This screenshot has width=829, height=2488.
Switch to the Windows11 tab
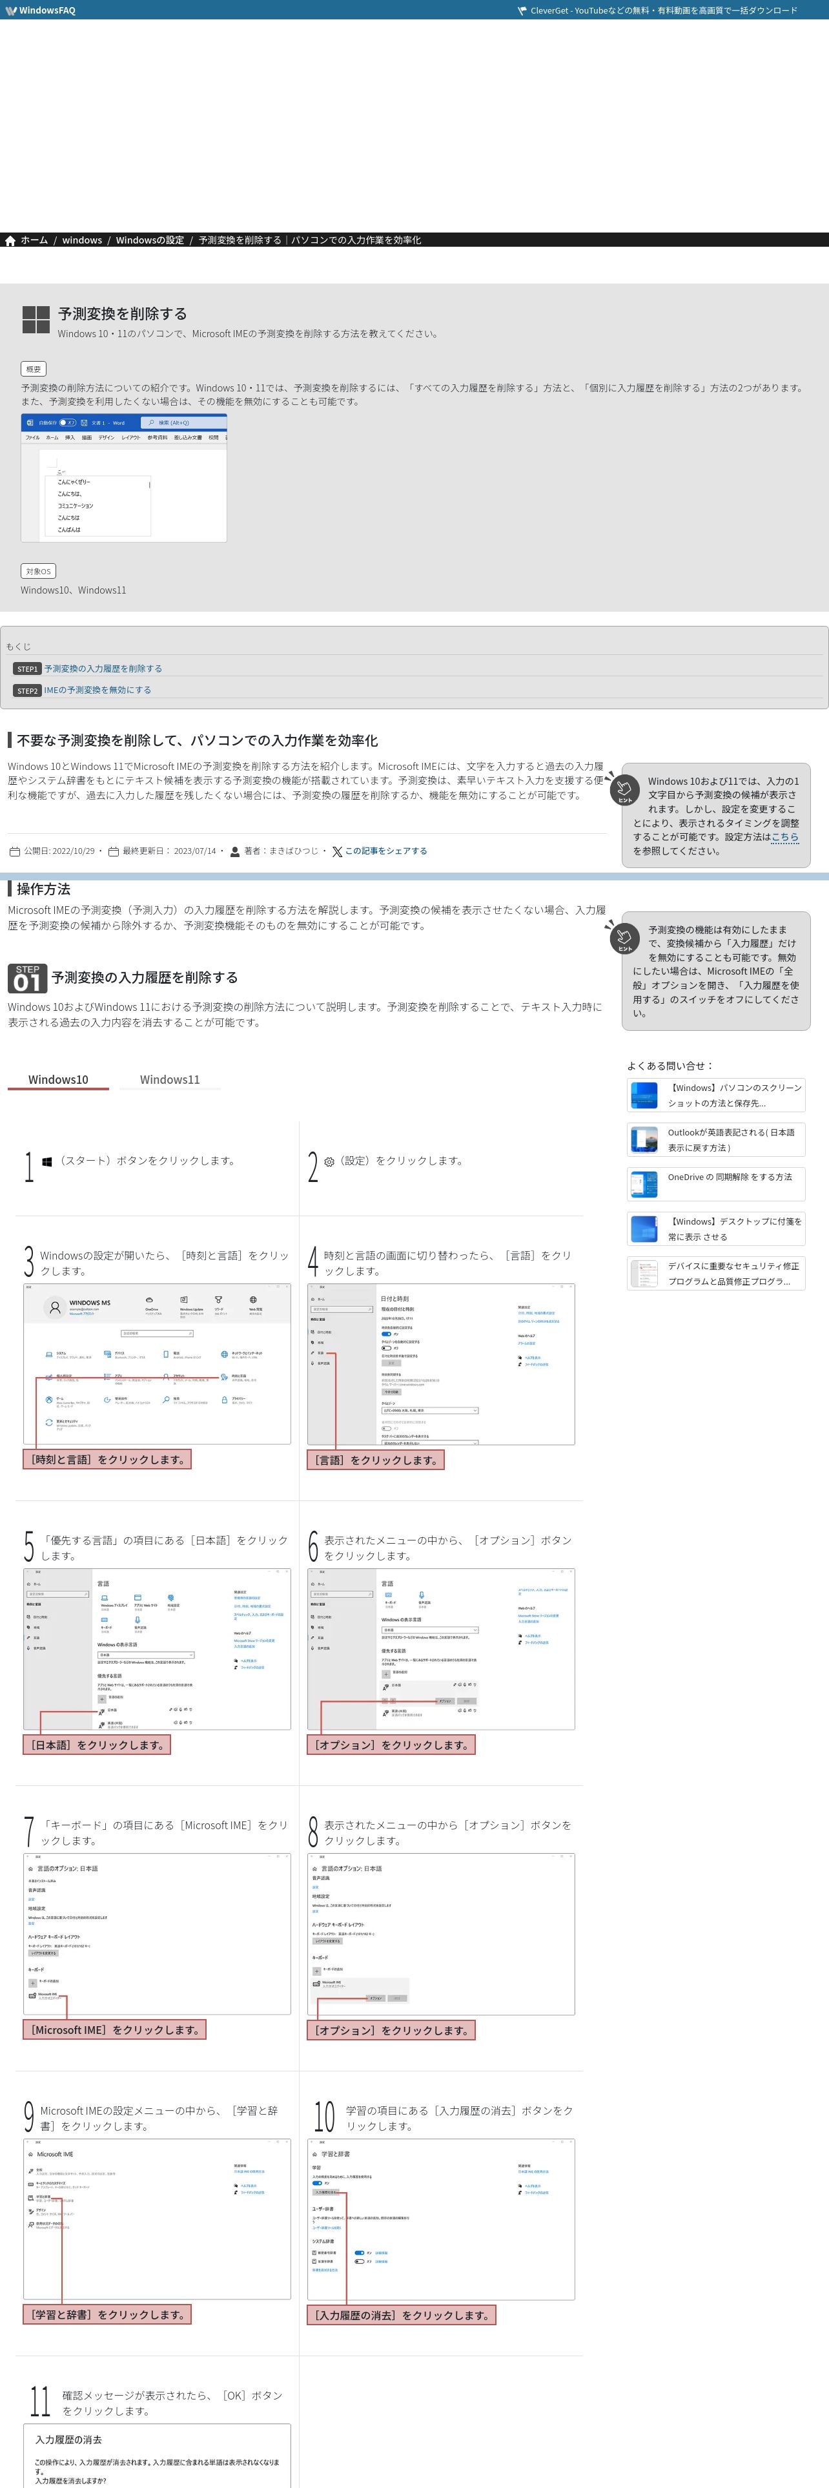(x=170, y=1080)
